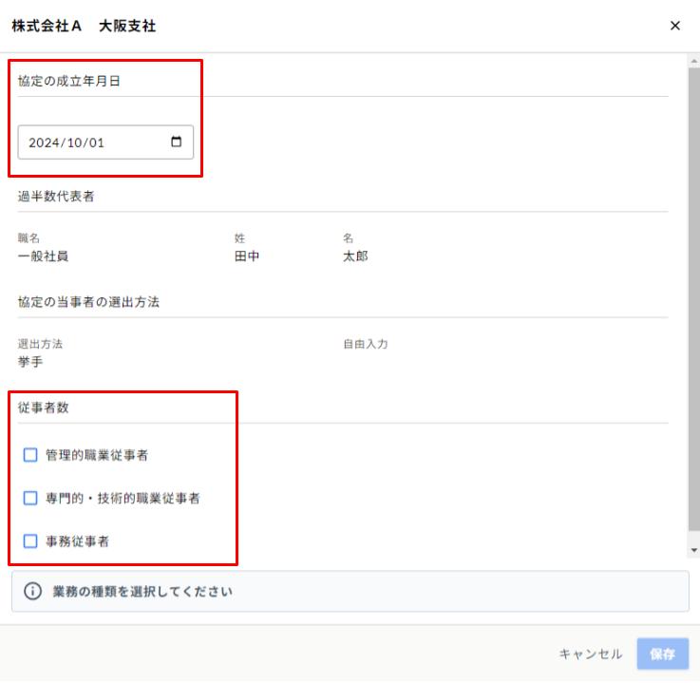This screenshot has height=683, width=700.
Task: Click the scrollbar up arrow
Action: (693, 61)
